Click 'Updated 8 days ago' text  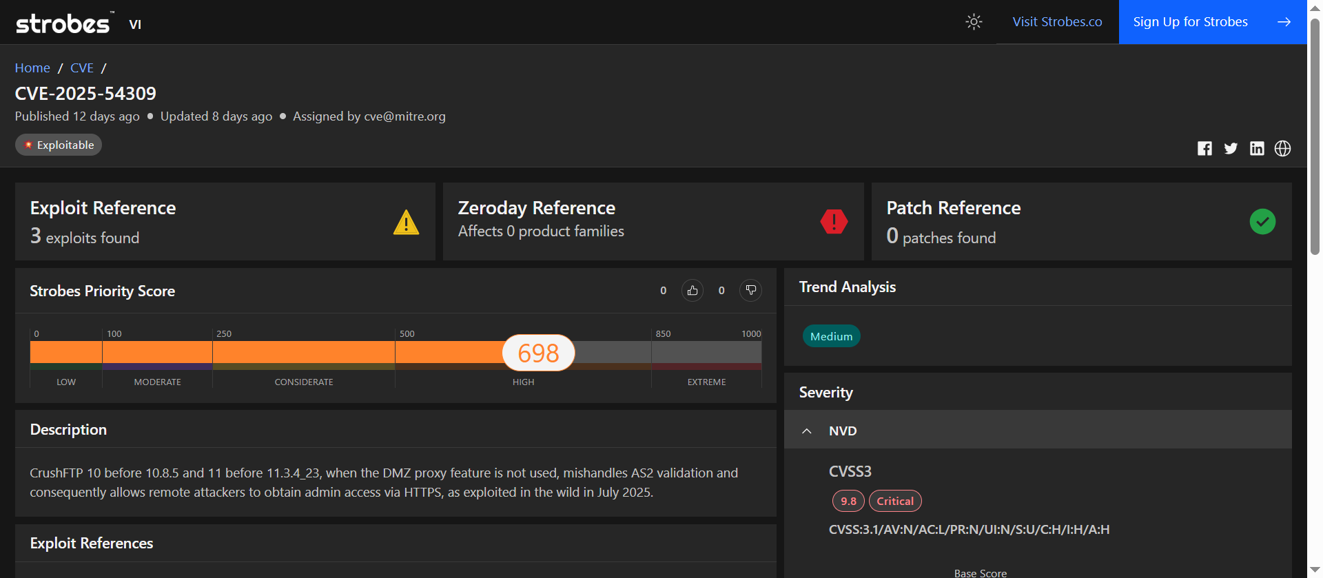[216, 116]
